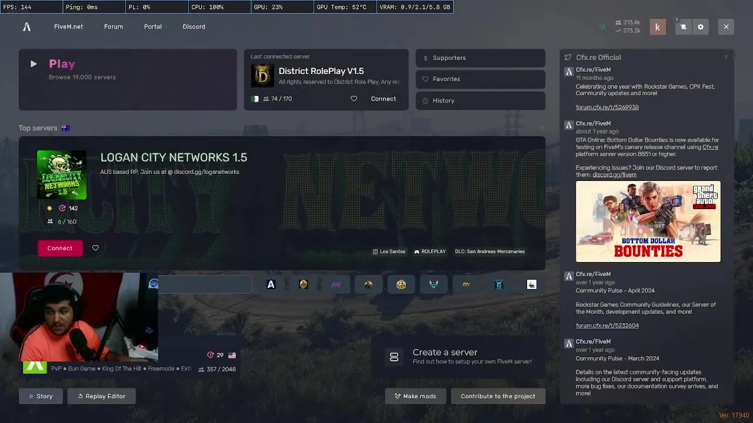This screenshot has width=753, height=423.
Task: Click the green service status check icon
Action: pyautogui.click(x=602, y=27)
